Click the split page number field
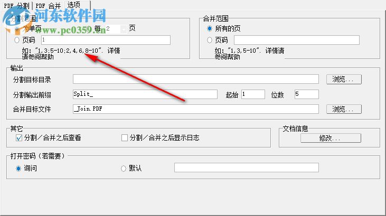386x216 pixels. 106,40
